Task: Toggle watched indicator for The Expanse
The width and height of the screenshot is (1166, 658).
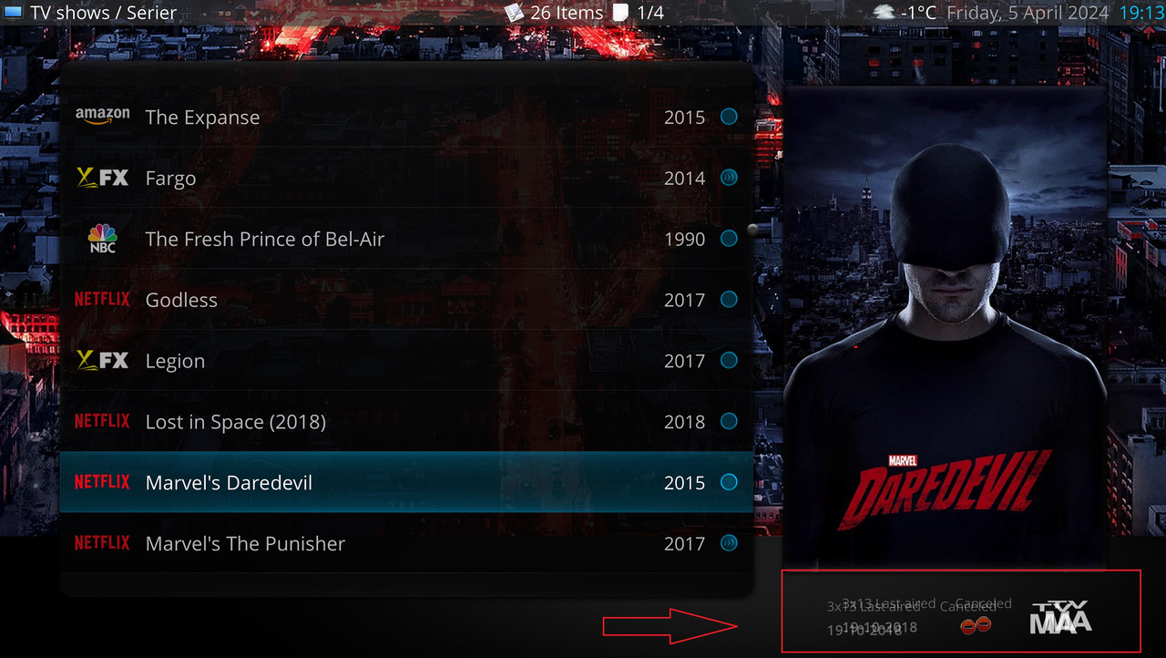Action: click(729, 117)
